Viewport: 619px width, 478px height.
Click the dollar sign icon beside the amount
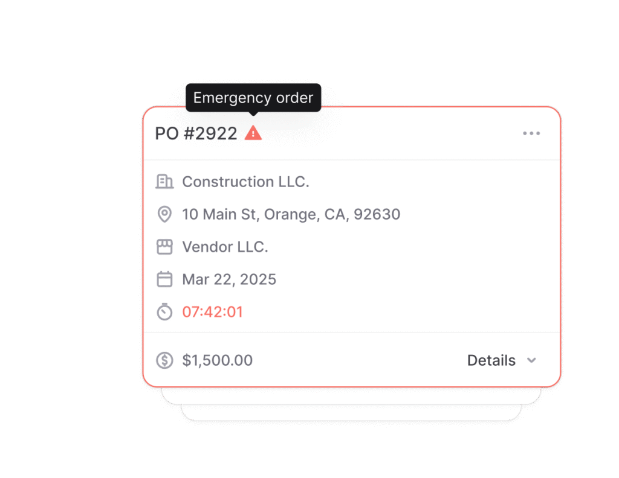click(164, 360)
